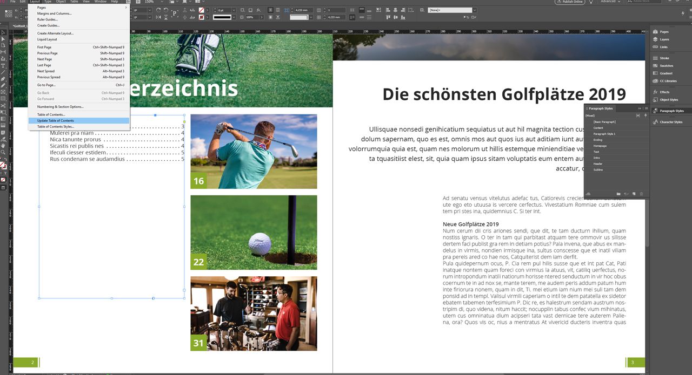Viewport: 692px width, 375px height.
Task: Click Create New Style icon in panel
Action: pos(634,194)
